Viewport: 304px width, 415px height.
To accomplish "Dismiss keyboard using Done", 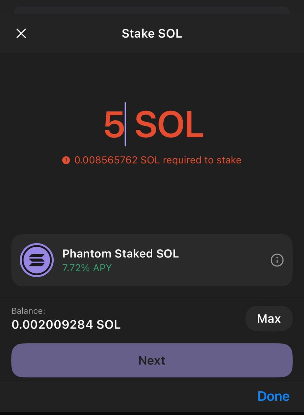I will pos(274,396).
